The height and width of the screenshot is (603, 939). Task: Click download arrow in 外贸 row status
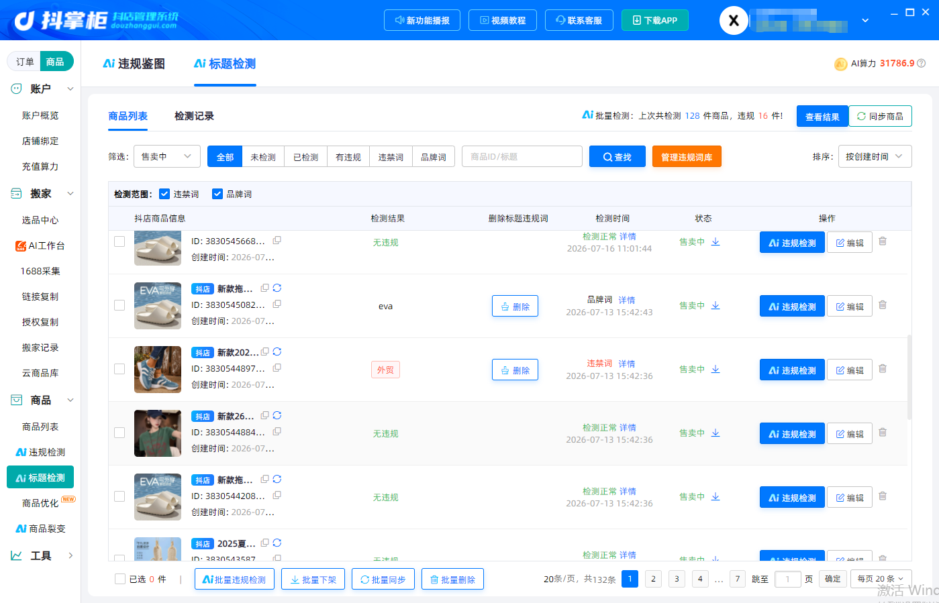[715, 369]
